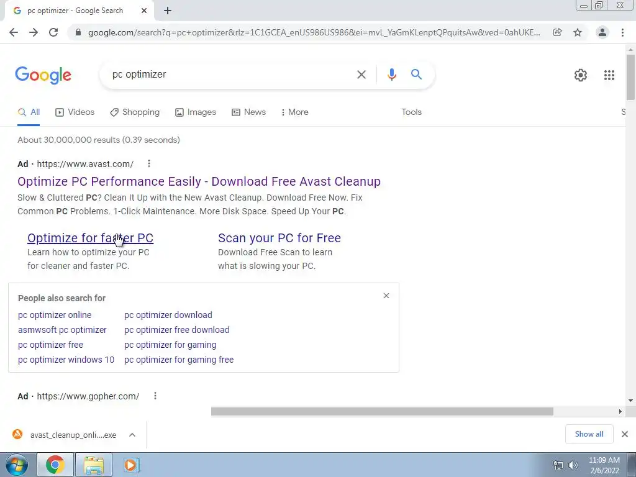Viewport: 636px width, 477px height.
Task: Search for pc optimizer windows 10
Action: (66, 360)
